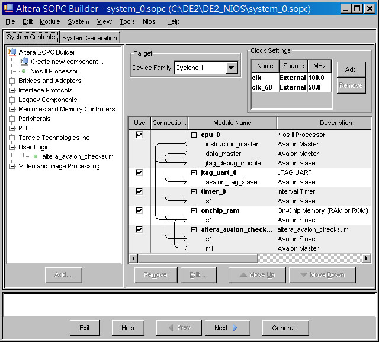Open the Module menu
Viewport: 379px width, 342px height.
tap(50, 21)
